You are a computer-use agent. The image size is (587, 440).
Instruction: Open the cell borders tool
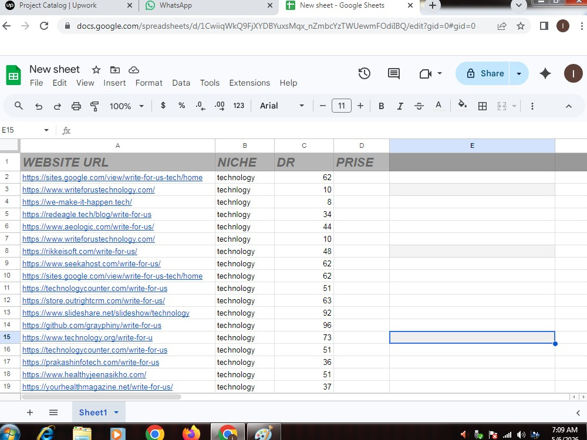pos(483,106)
